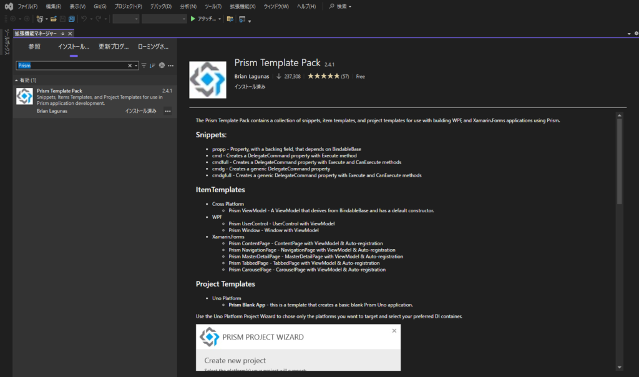Viewport: 639px width, 377px height.
Task: Open more options beside the settings gear
Action: click(x=171, y=66)
